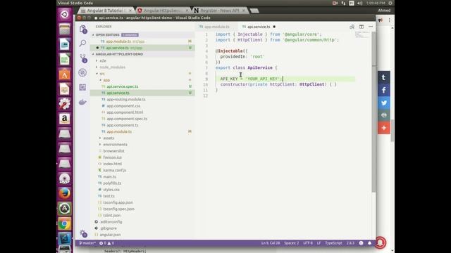Open app-routing.module.ts file

(126, 99)
